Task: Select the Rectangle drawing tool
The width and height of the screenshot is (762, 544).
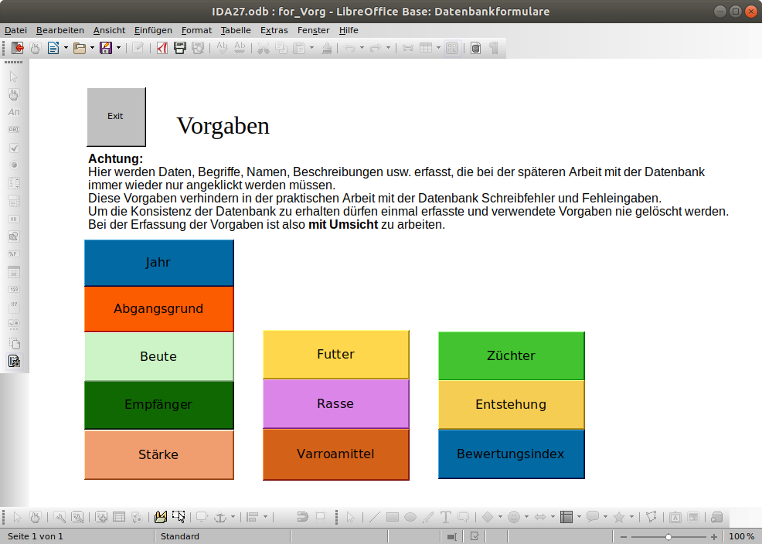Action: tap(392, 517)
